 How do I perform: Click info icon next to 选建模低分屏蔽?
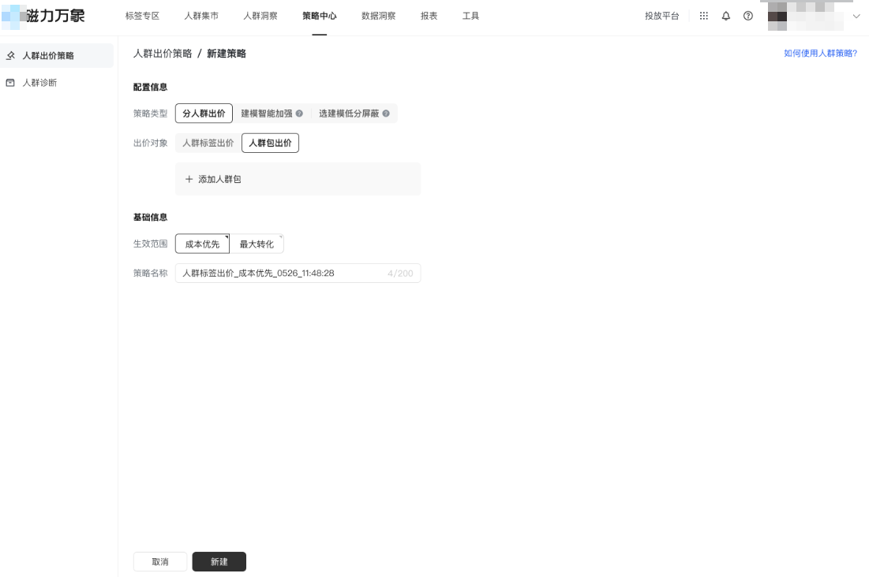[x=386, y=114]
